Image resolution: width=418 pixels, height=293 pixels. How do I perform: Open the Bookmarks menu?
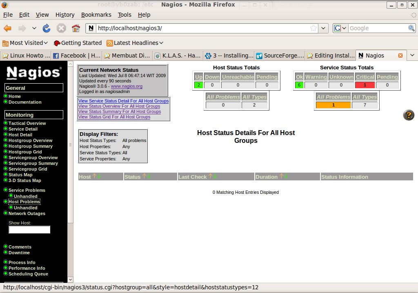(96, 15)
